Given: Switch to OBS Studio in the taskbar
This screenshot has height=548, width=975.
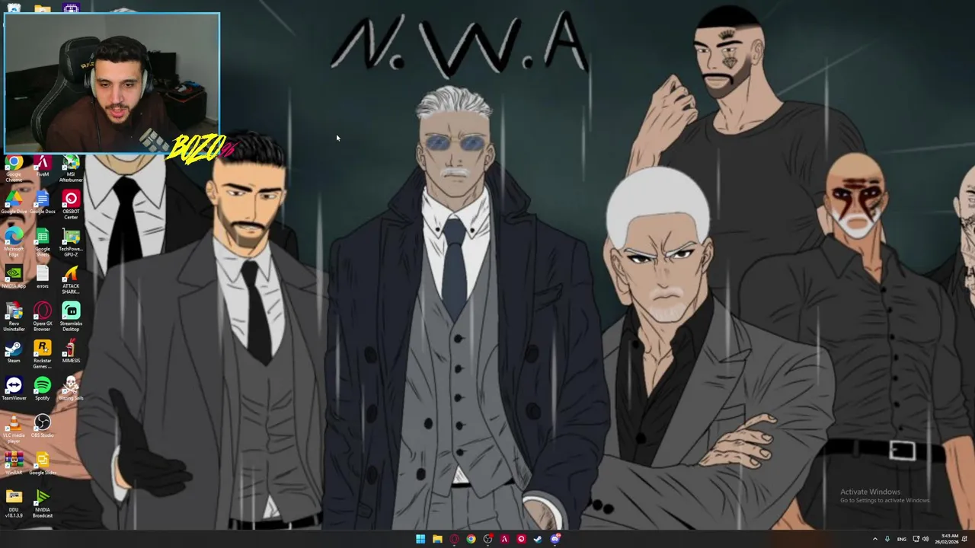Looking at the screenshot, I should pos(487,539).
